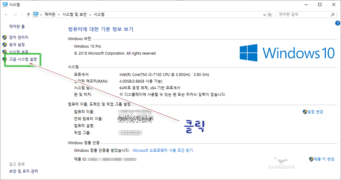The width and height of the screenshot is (341, 180).
Task: Click the Intel Core i3-7100 processor text
Action: pos(164,74)
